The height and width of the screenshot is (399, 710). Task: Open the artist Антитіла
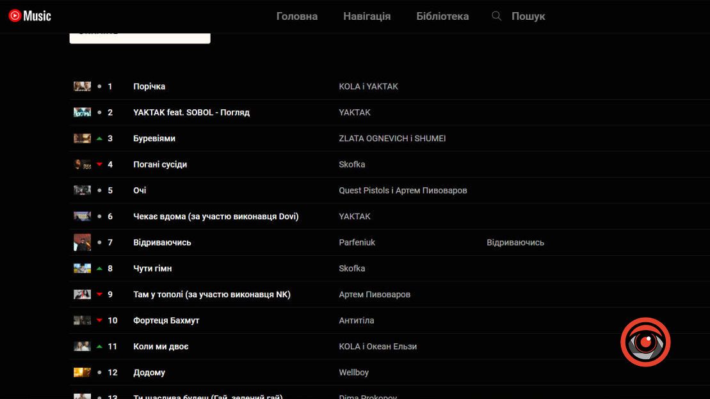point(357,320)
